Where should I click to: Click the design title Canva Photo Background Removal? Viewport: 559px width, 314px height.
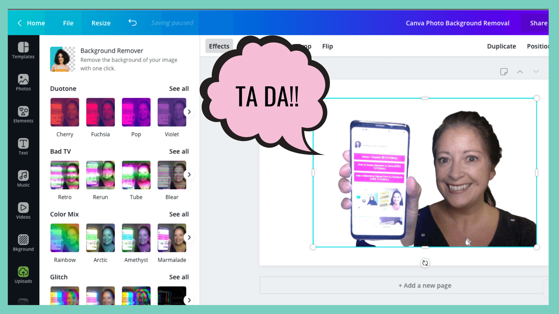coord(457,23)
